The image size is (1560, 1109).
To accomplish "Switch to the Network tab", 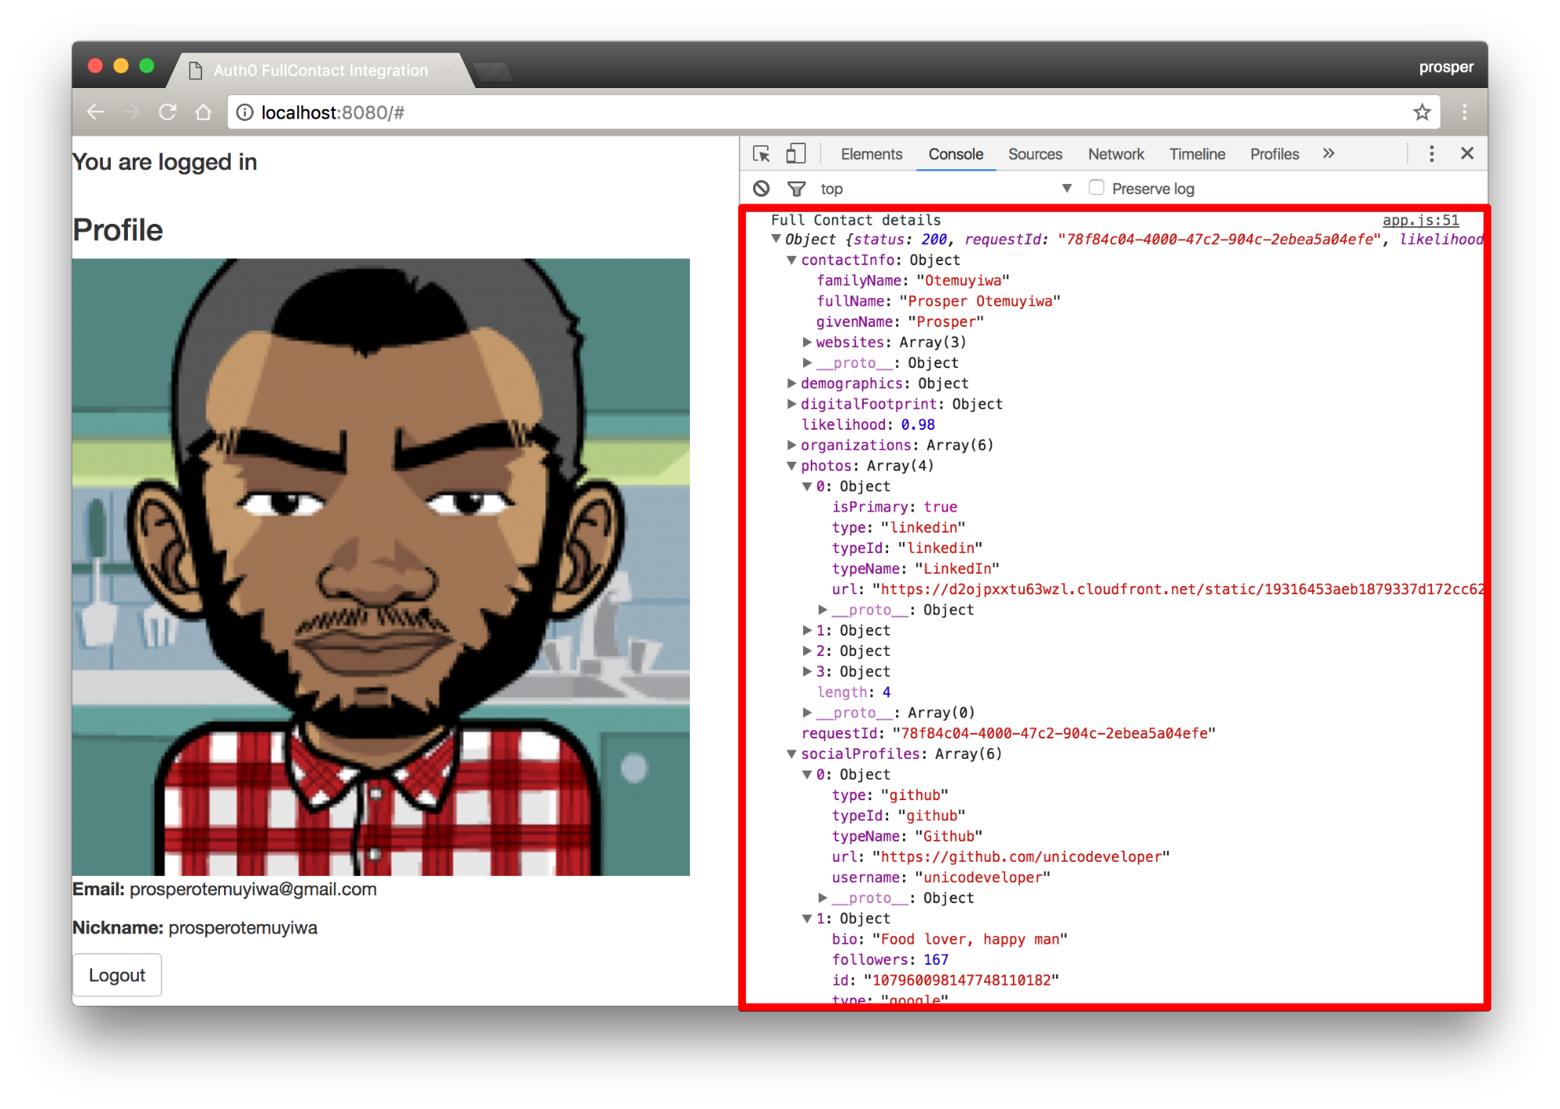I will (1115, 154).
